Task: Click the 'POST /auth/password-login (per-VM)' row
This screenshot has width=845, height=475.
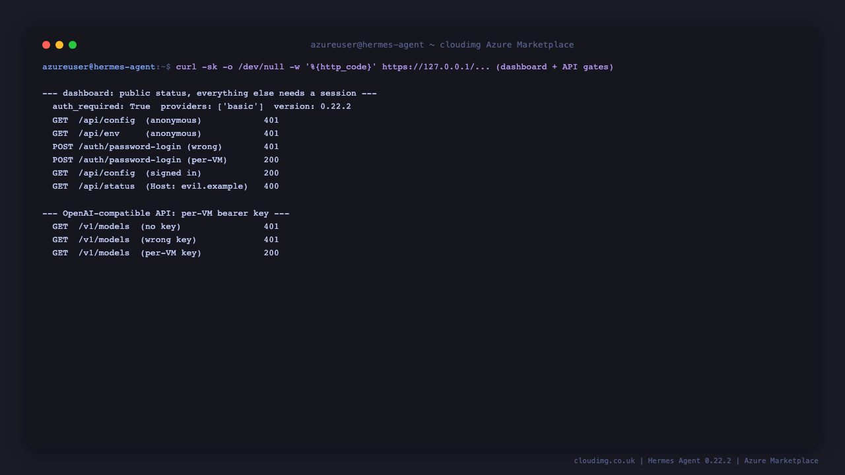Action: pos(166,160)
